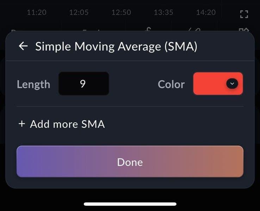260x211 pixels.
Task: Tap the Color label
Action: pyautogui.click(x=171, y=84)
